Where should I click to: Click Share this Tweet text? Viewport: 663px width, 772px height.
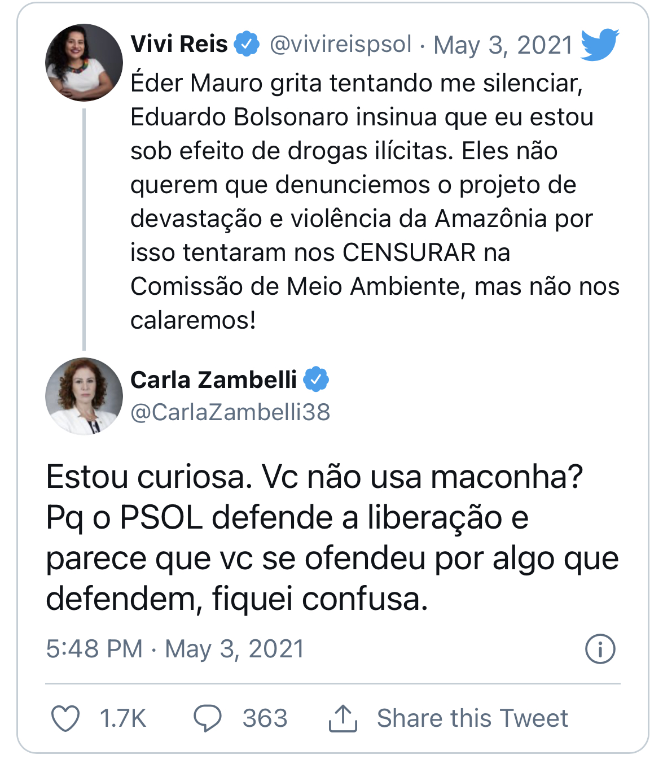[x=472, y=718]
